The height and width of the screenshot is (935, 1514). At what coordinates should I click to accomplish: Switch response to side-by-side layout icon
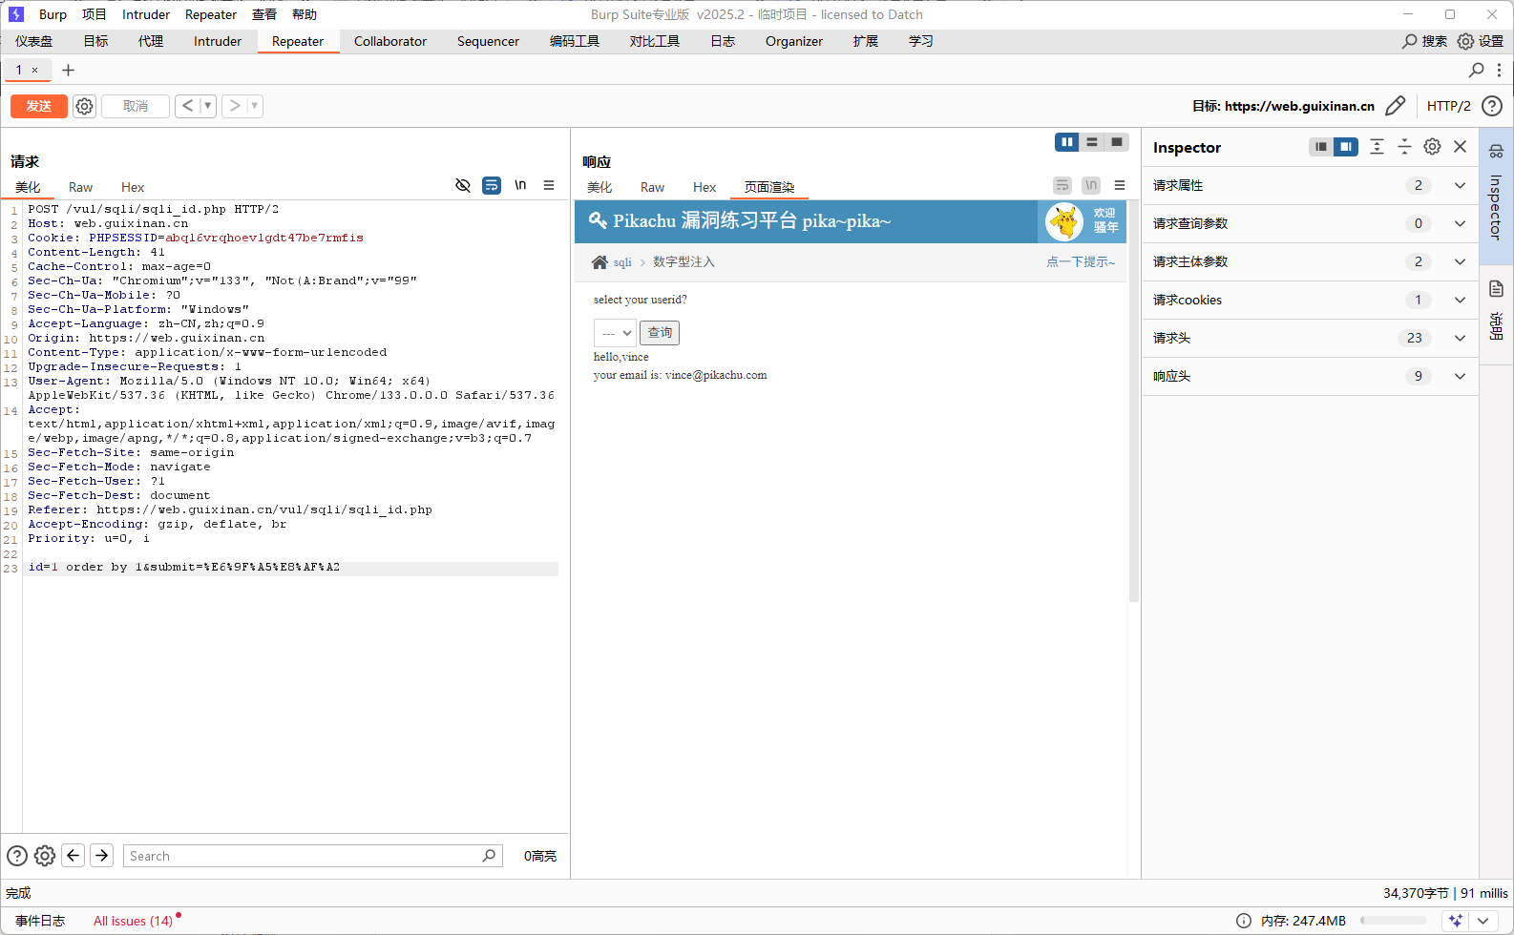tap(1066, 142)
